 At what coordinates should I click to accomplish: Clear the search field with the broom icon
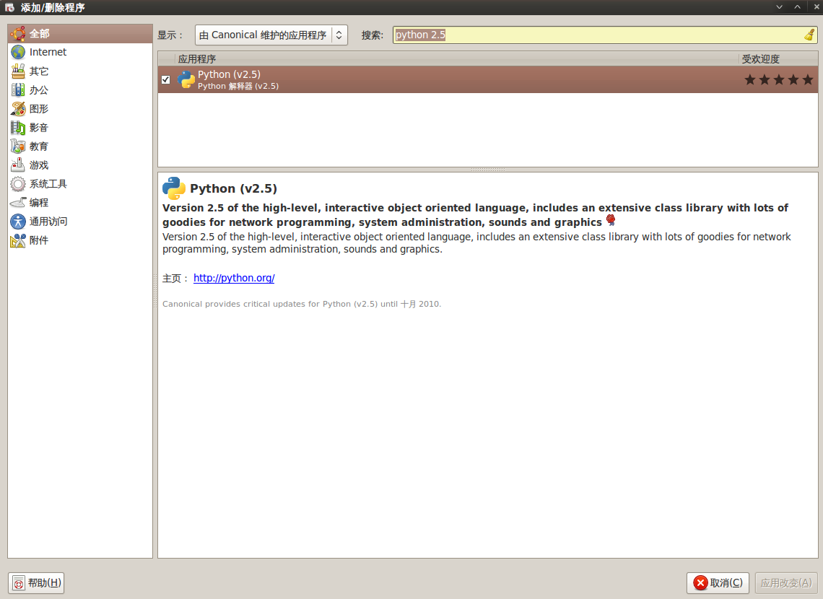pyautogui.click(x=809, y=35)
